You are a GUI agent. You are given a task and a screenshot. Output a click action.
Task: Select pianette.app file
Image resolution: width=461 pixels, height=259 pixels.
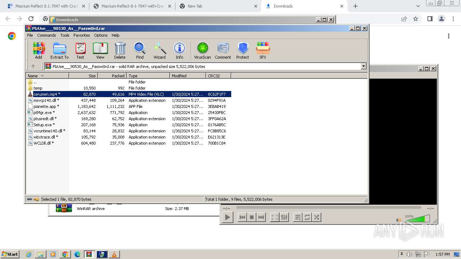[129, 106]
